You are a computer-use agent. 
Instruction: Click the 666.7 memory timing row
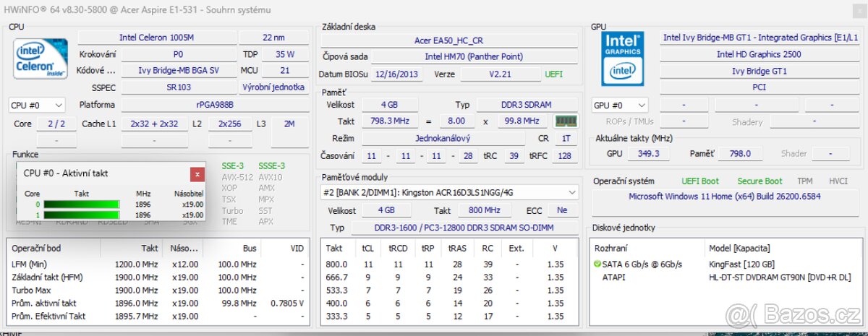tap(449, 277)
